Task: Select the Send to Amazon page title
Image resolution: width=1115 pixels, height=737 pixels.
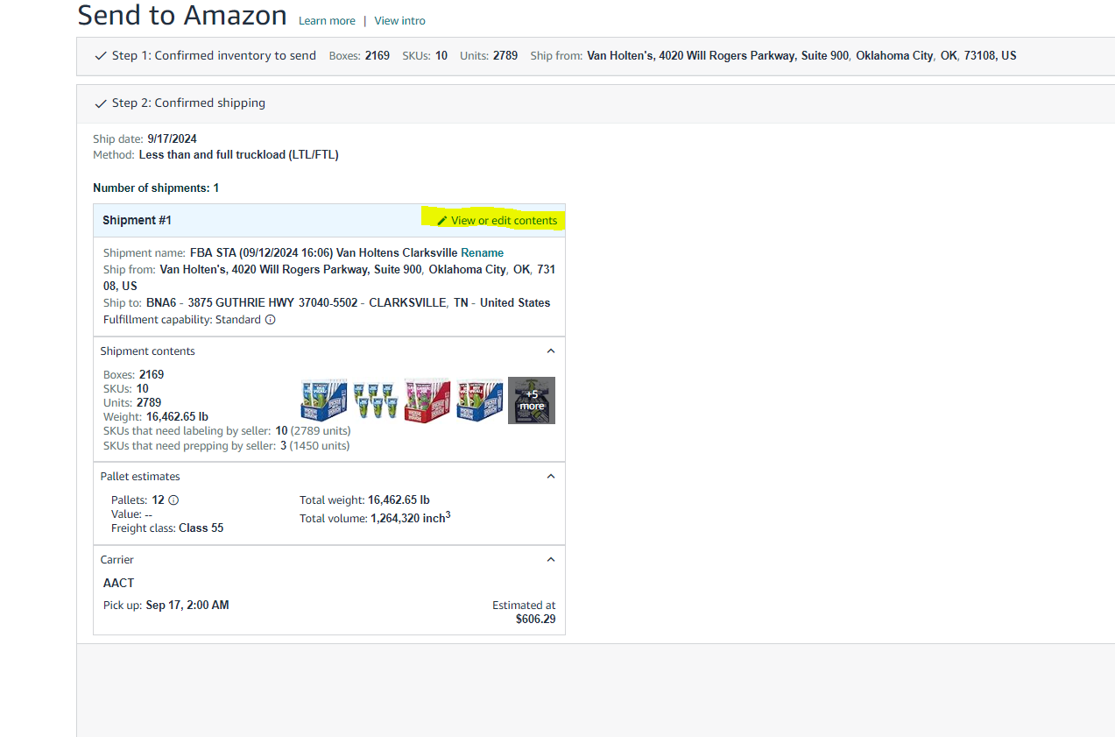Action: click(182, 15)
